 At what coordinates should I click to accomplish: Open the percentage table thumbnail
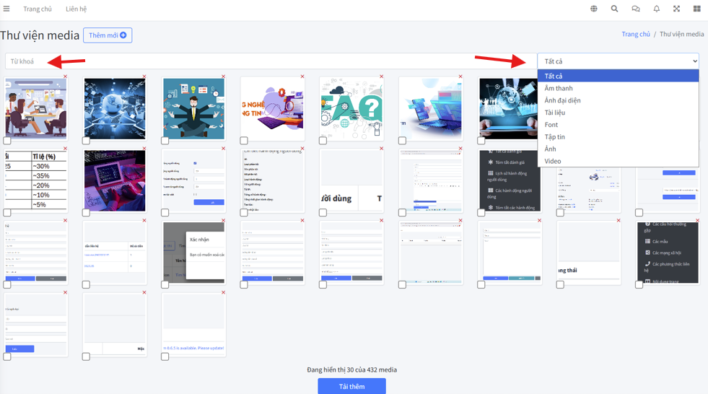pos(35,180)
